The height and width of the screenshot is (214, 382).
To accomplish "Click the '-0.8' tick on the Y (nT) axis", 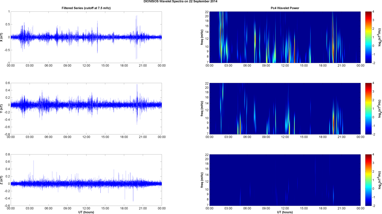I will [7, 134].
